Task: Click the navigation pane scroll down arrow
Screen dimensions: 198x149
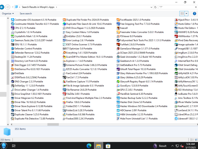Action: pos(8,124)
